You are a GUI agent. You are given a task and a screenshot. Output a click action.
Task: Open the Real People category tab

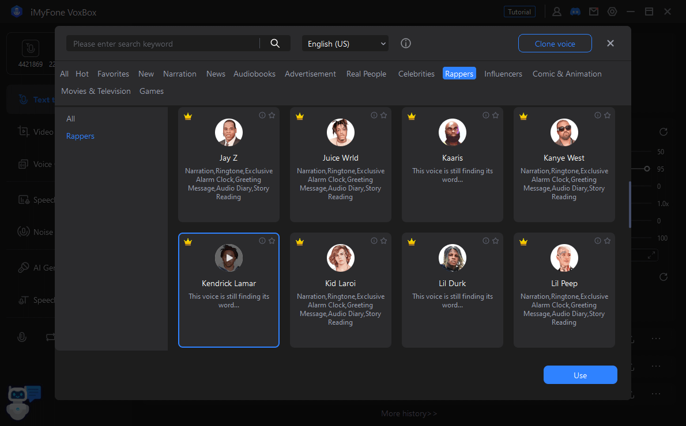[366, 74]
